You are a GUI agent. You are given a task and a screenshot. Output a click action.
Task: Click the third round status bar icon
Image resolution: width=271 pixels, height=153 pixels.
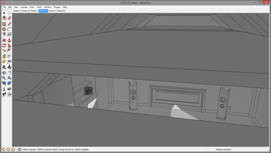pos(13,149)
